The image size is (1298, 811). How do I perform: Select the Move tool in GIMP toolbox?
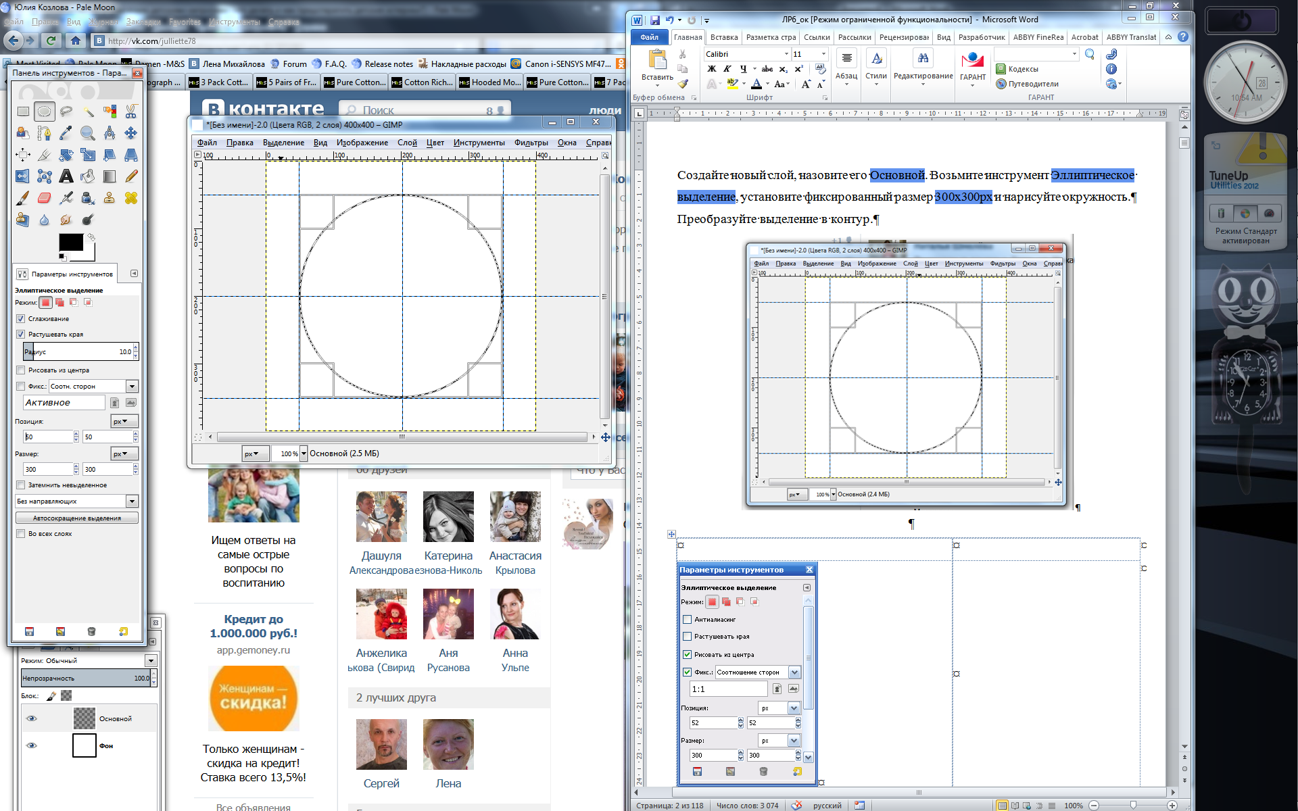tap(131, 133)
